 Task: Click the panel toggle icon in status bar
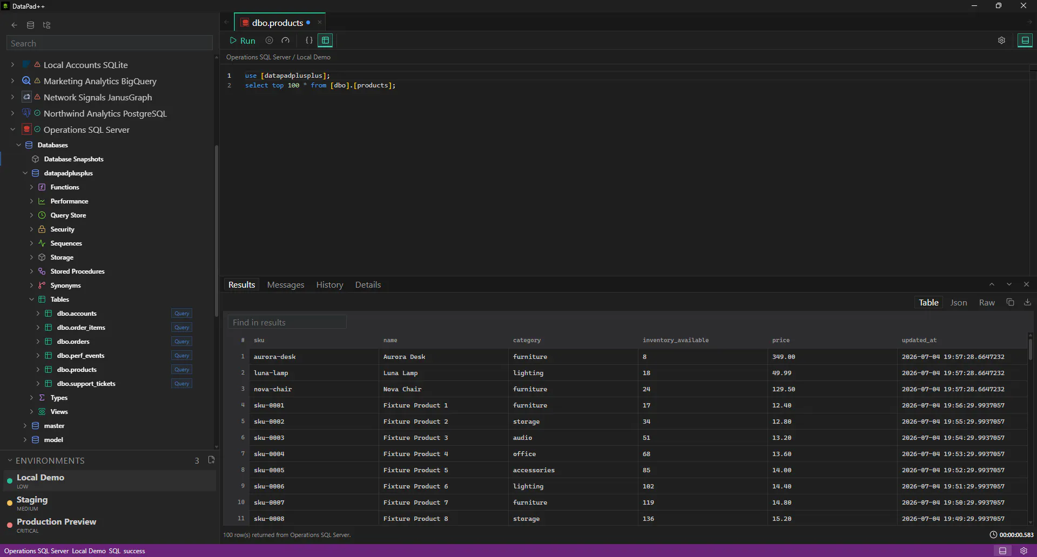tap(1003, 551)
